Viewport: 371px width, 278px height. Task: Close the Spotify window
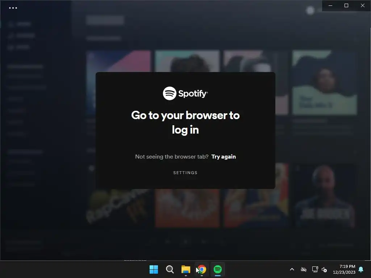(x=362, y=5)
